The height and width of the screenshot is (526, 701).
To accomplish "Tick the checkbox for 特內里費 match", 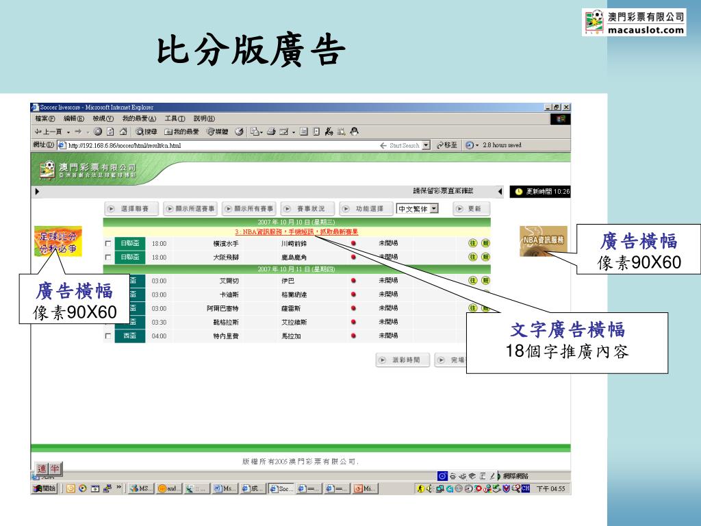I will 107,336.
